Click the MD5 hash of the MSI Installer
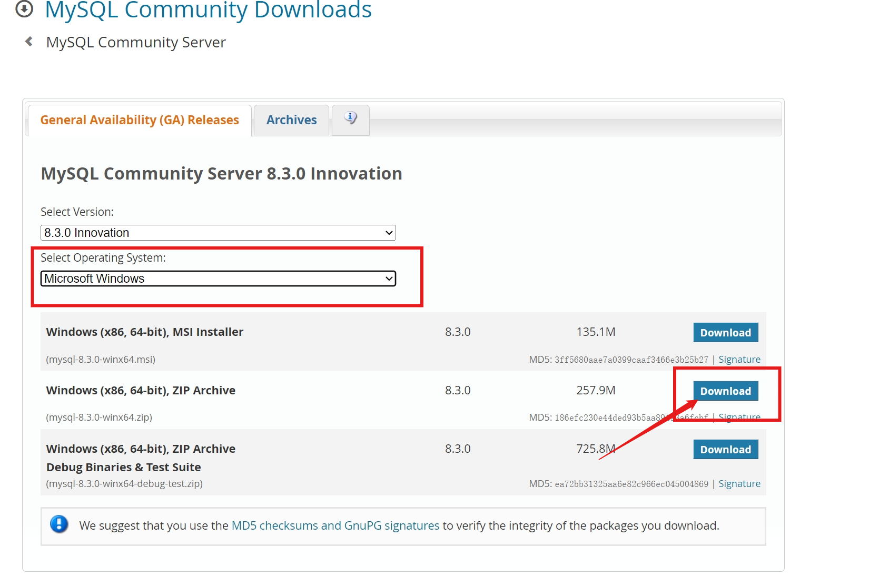869x586 pixels. tap(631, 360)
